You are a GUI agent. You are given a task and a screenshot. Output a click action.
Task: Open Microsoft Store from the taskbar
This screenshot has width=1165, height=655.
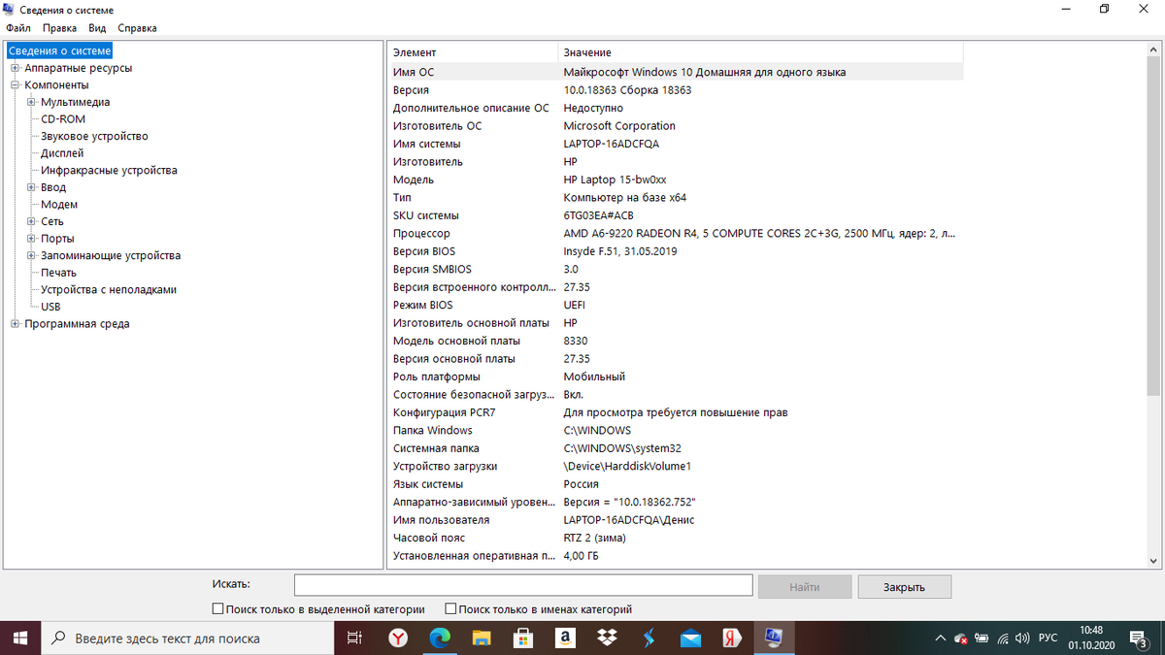point(523,639)
